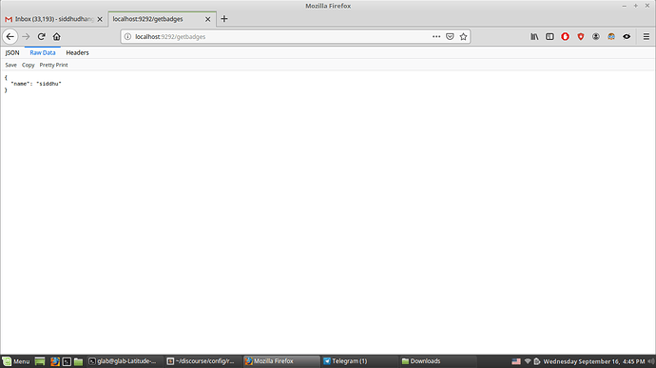Show desktop via green taskbar icon
The width and height of the screenshot is (656, 368).
point(40,361)
